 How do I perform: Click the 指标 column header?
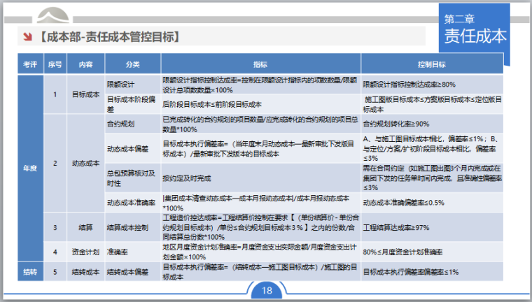coord(260,64)
